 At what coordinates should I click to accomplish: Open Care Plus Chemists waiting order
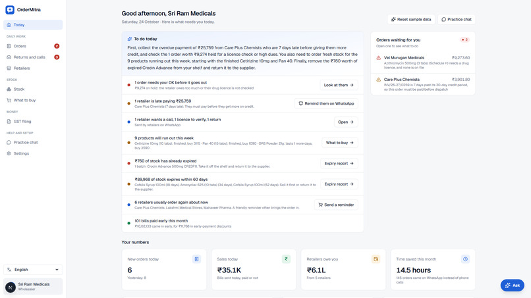[423, 84]
